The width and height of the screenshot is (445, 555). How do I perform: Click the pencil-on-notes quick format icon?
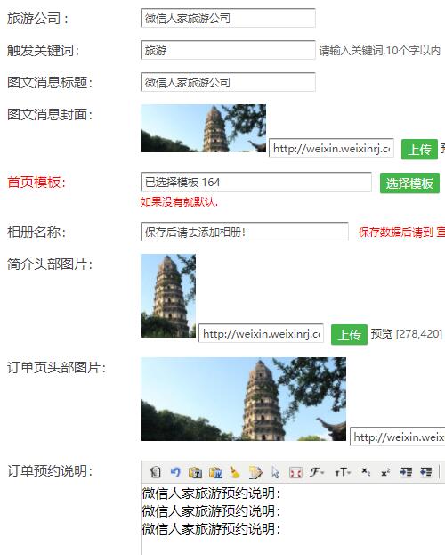[x=255, y=472]
